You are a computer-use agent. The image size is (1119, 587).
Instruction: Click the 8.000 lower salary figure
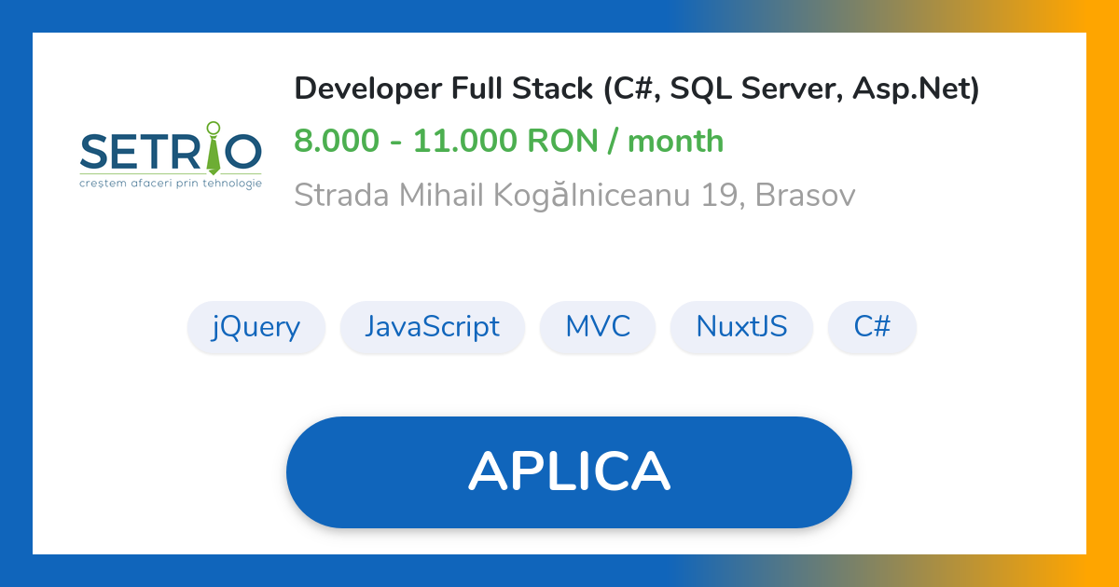(336, 142)
